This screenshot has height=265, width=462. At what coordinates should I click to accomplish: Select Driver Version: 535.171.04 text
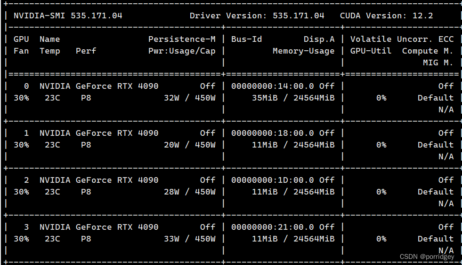click(257, 16)
